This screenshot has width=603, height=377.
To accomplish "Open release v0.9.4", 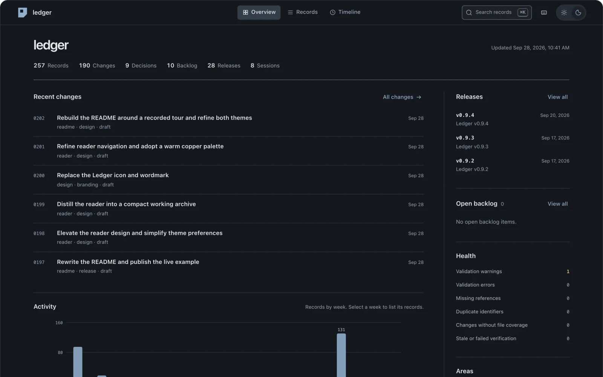I will pyautogui.click(x=513, y=119).
